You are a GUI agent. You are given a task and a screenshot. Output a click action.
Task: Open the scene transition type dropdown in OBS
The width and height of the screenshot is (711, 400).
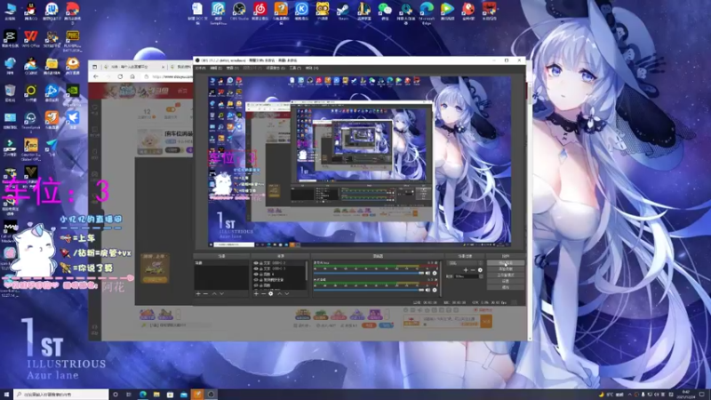tap(464, 263)
